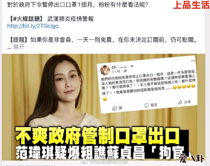Click the 8分鐘 timestamp
Image resolution: width=210 pixels, height=166 pixels.
(x=116, y=71)
